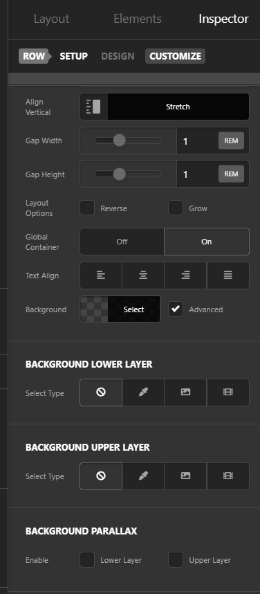Turn Global Container Off
Viewport: 260px width, 594px height.
click(122, 242)
